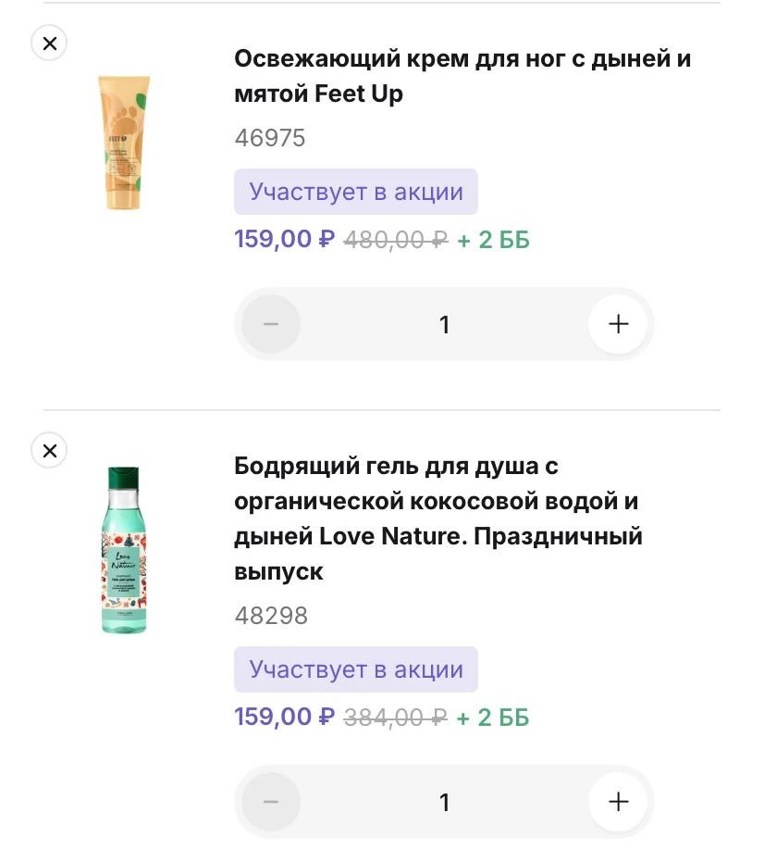Open the Feet Up cream product image
The image size is (764, 862).
(123, 143)
